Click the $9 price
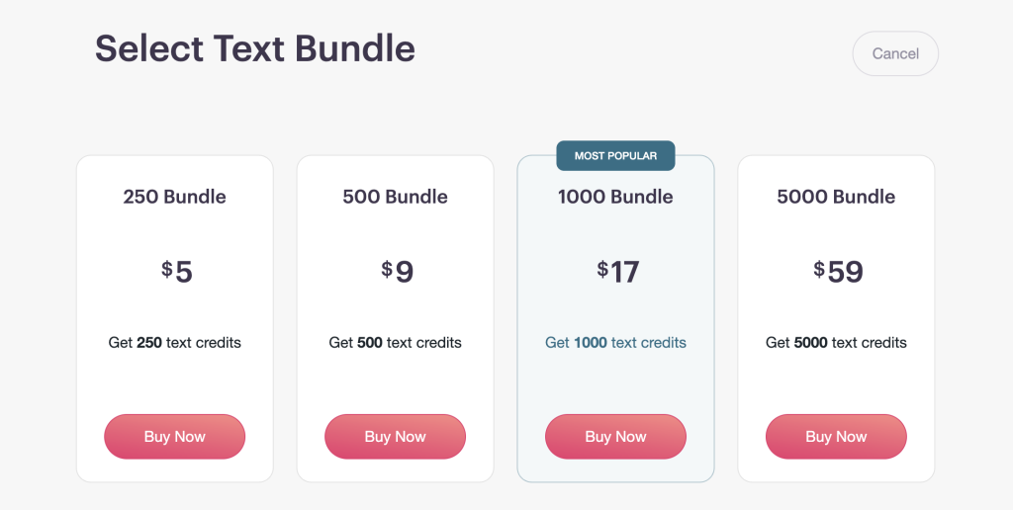This screenshot has width=1013, height=510. [x=398, y=272]
